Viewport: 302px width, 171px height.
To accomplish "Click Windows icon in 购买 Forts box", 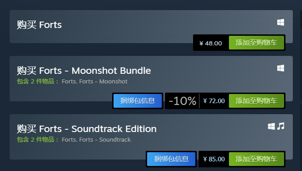I will pyautogui.click(x=280, y=22).
